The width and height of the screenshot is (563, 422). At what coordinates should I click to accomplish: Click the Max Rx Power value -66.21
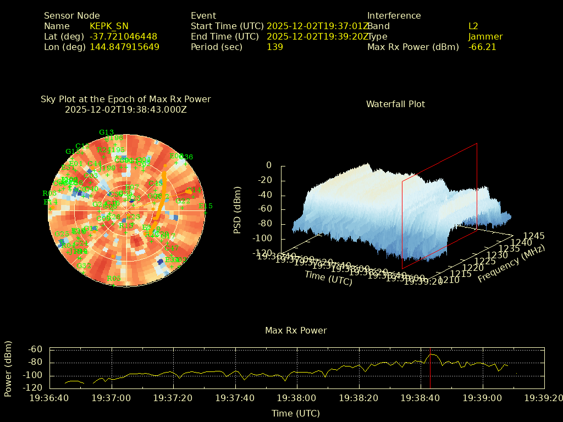(x=482, y=47)
